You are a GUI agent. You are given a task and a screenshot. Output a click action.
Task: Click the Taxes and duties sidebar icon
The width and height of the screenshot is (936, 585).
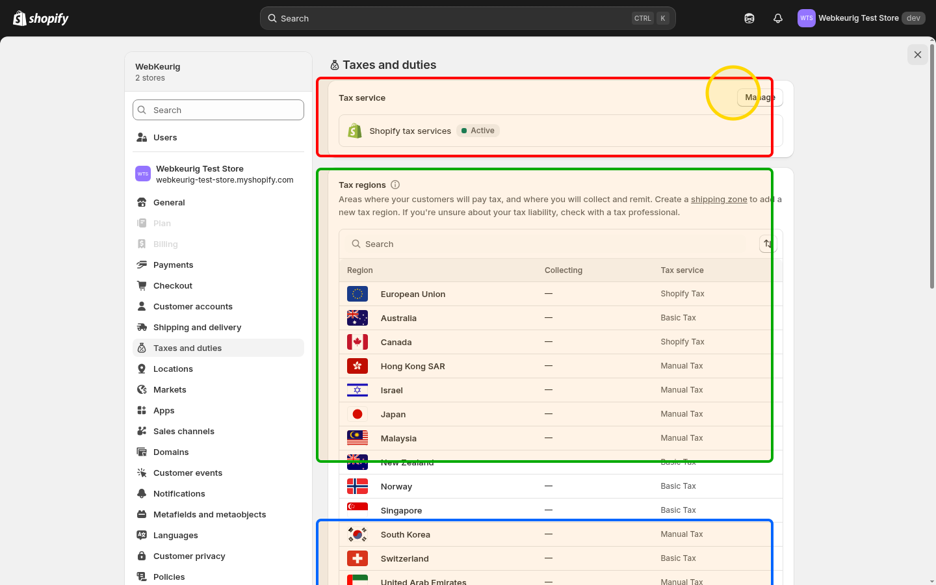click(142, 348)
